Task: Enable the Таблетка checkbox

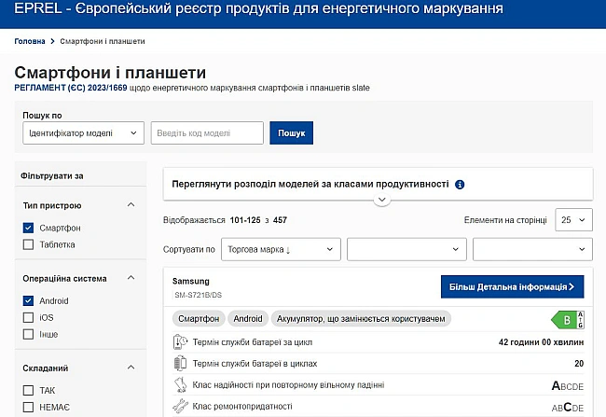Action: click(28, 244)
